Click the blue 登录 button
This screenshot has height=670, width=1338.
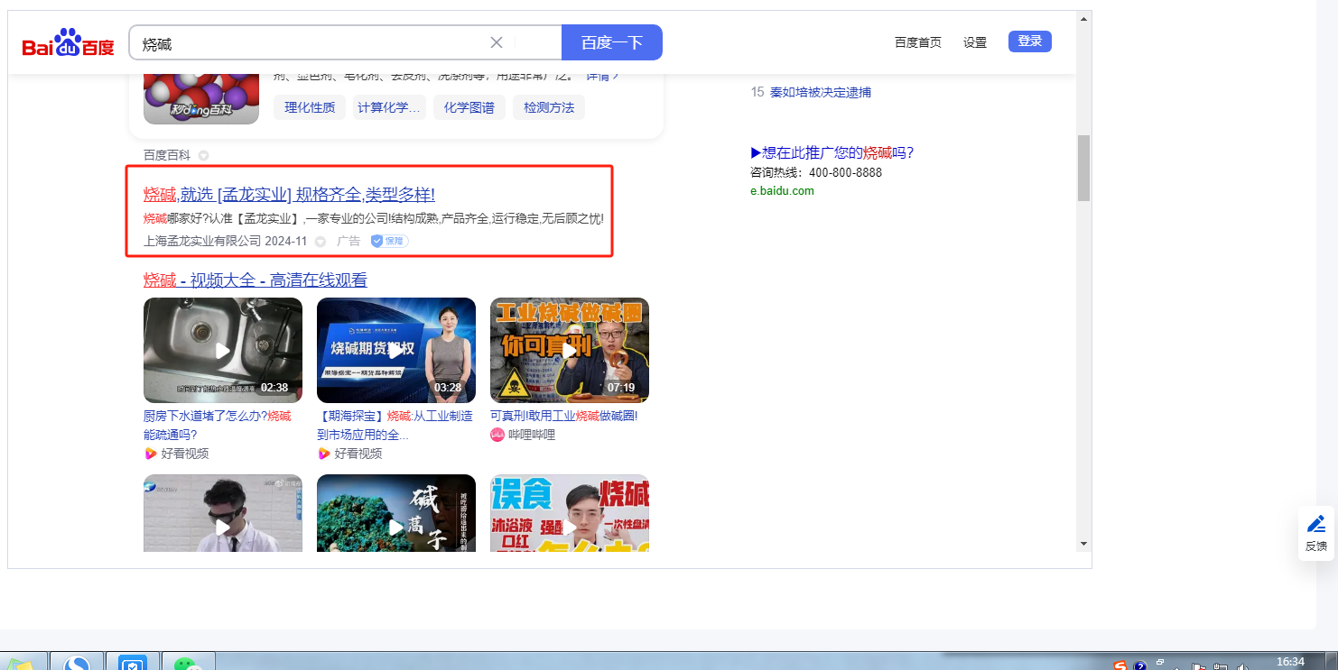click(1029, 41)
